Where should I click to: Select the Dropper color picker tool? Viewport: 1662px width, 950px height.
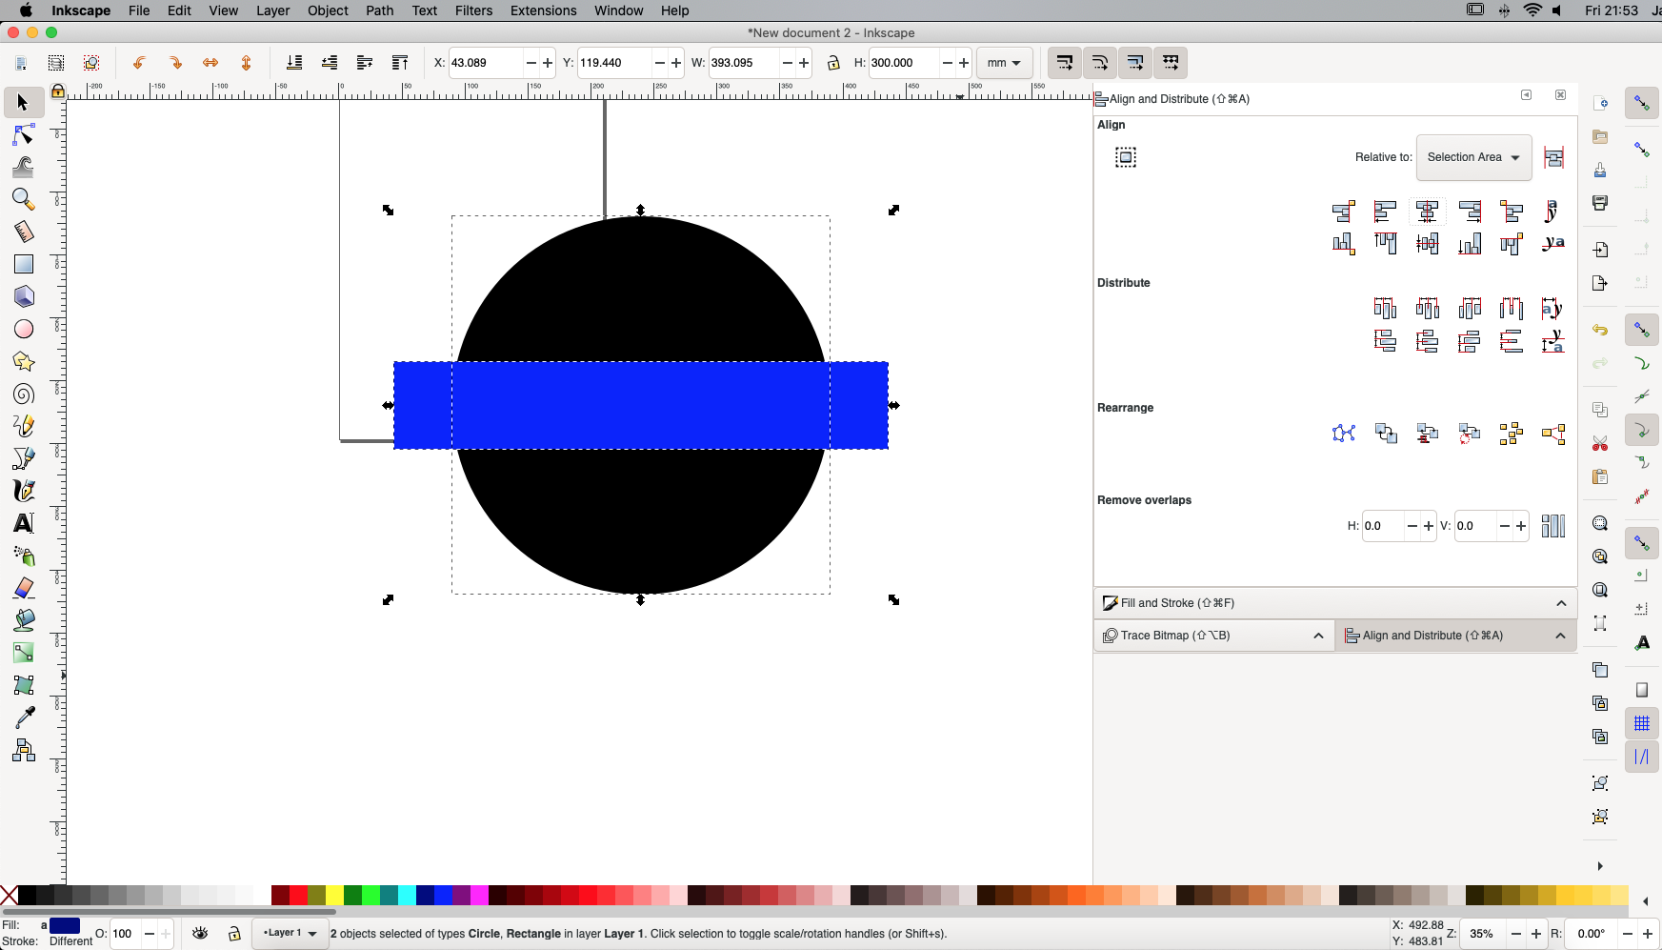click(24, 718)
